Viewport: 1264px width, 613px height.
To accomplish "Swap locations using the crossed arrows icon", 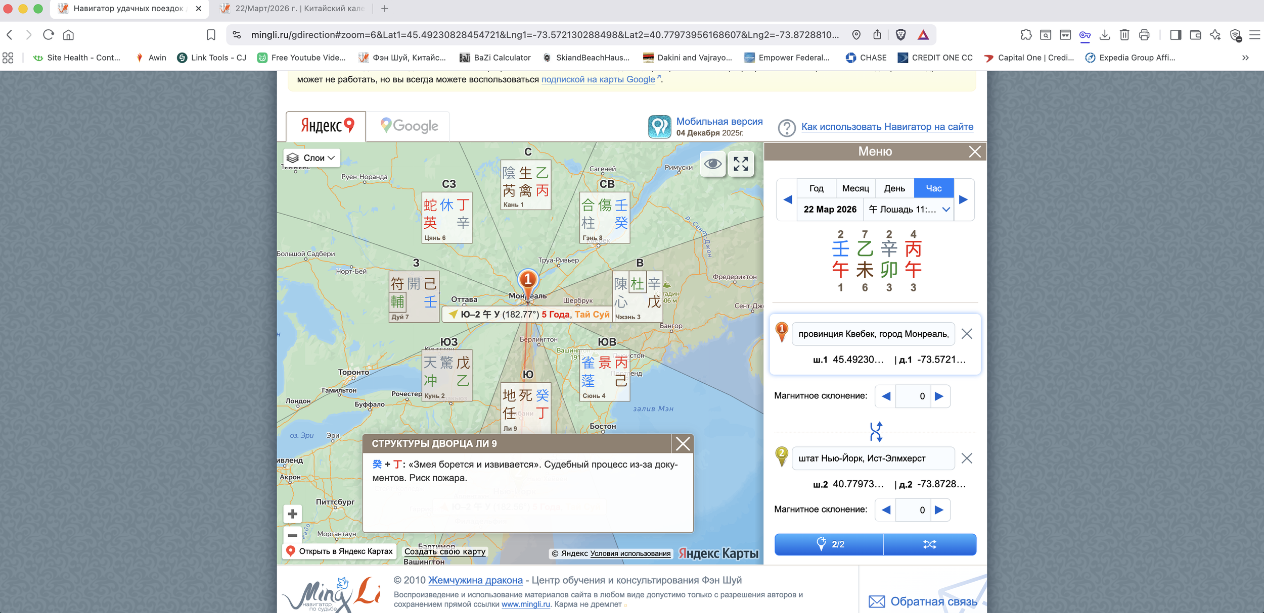I will pyautogui.click(x=876, y=432).
